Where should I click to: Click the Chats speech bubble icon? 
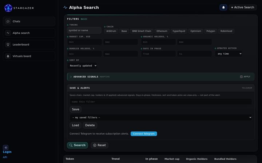coord(8,21)
